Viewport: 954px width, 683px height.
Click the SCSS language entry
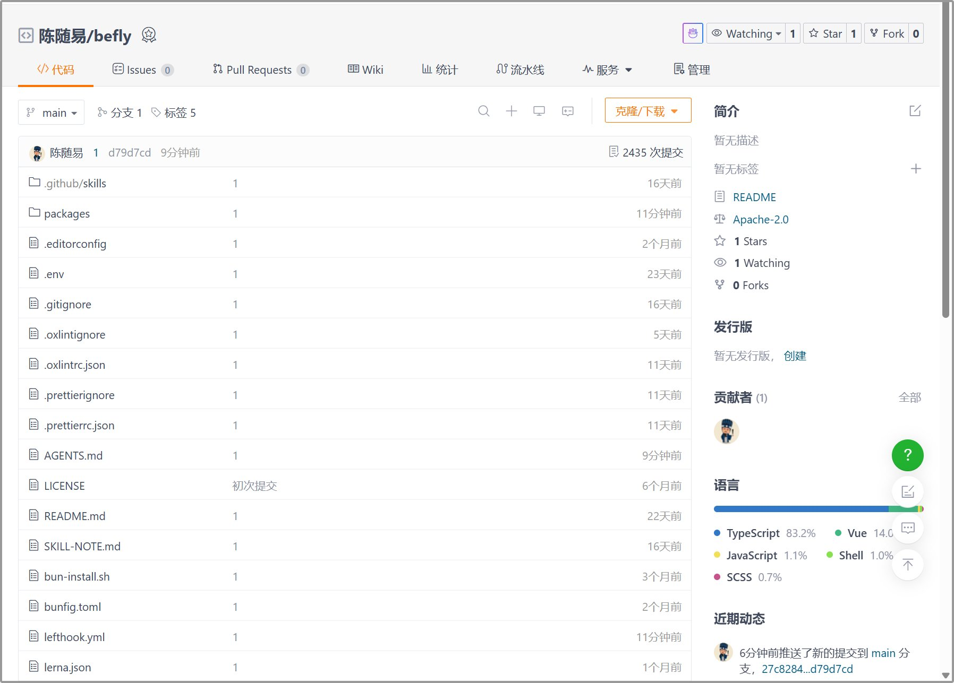coord(748,577)
